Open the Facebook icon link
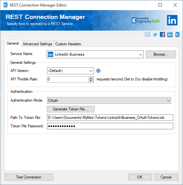 [162, 35]
